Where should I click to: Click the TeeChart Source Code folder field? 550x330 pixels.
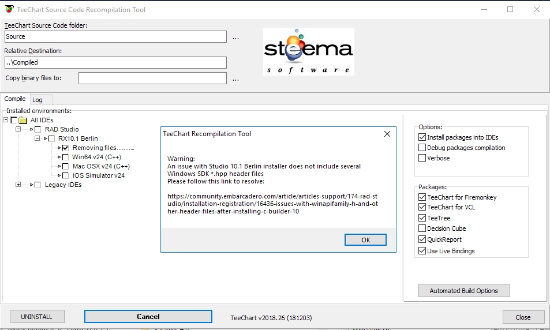pos(116,36)
